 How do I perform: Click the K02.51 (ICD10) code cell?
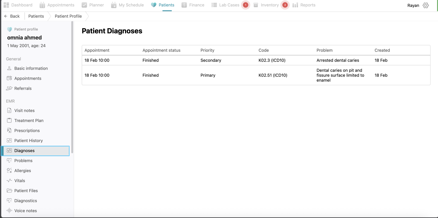(x=273, y=75)
